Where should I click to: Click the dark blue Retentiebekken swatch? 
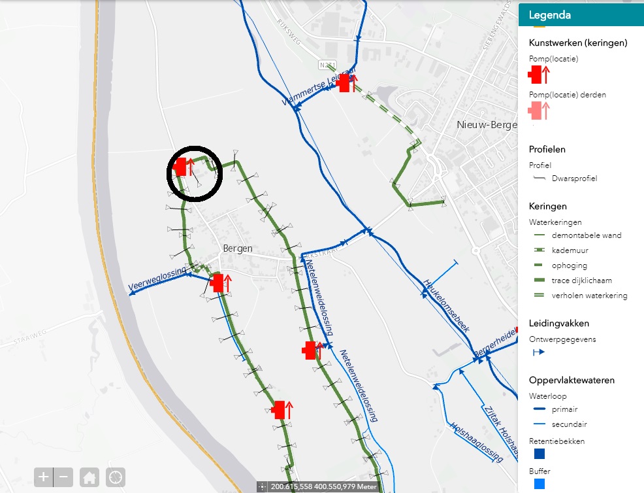click(539, 454)
